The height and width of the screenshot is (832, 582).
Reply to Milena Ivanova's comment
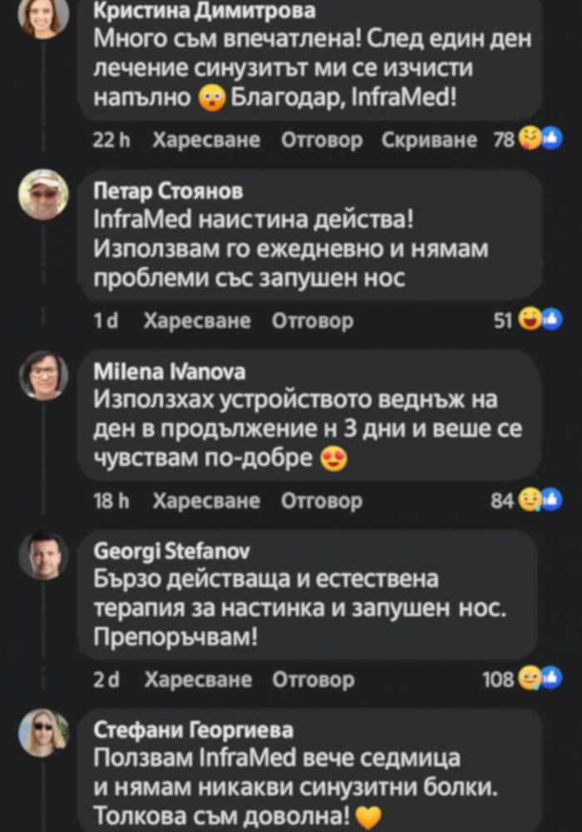point(322,502)
